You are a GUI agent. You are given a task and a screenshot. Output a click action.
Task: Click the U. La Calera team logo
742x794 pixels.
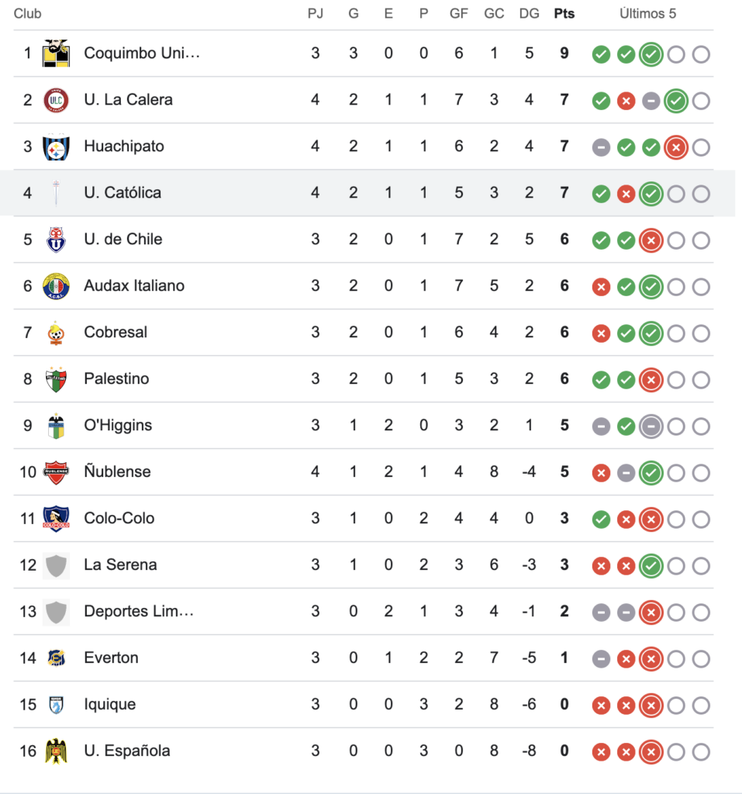pos(56,100)
